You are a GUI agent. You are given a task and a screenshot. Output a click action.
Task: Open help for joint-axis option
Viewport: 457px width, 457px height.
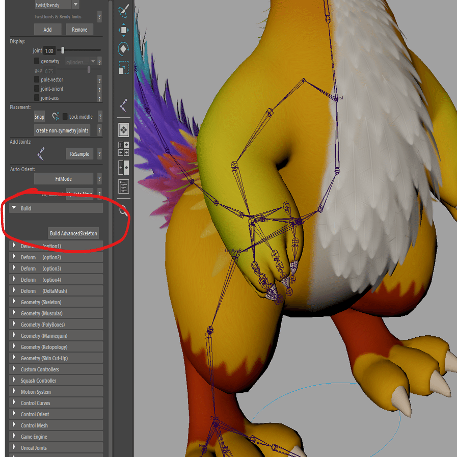[x=100, y=98]
